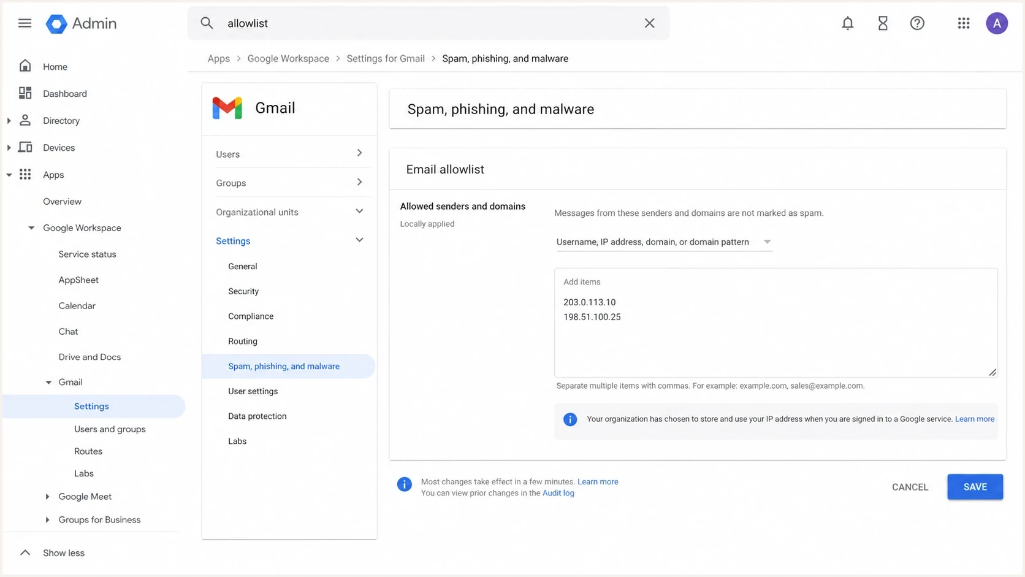Click the info icon beside changes notice

404,484
